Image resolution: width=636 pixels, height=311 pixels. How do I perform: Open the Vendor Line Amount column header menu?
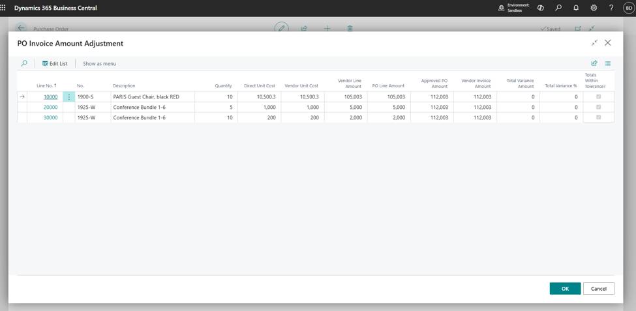[349, 83]
